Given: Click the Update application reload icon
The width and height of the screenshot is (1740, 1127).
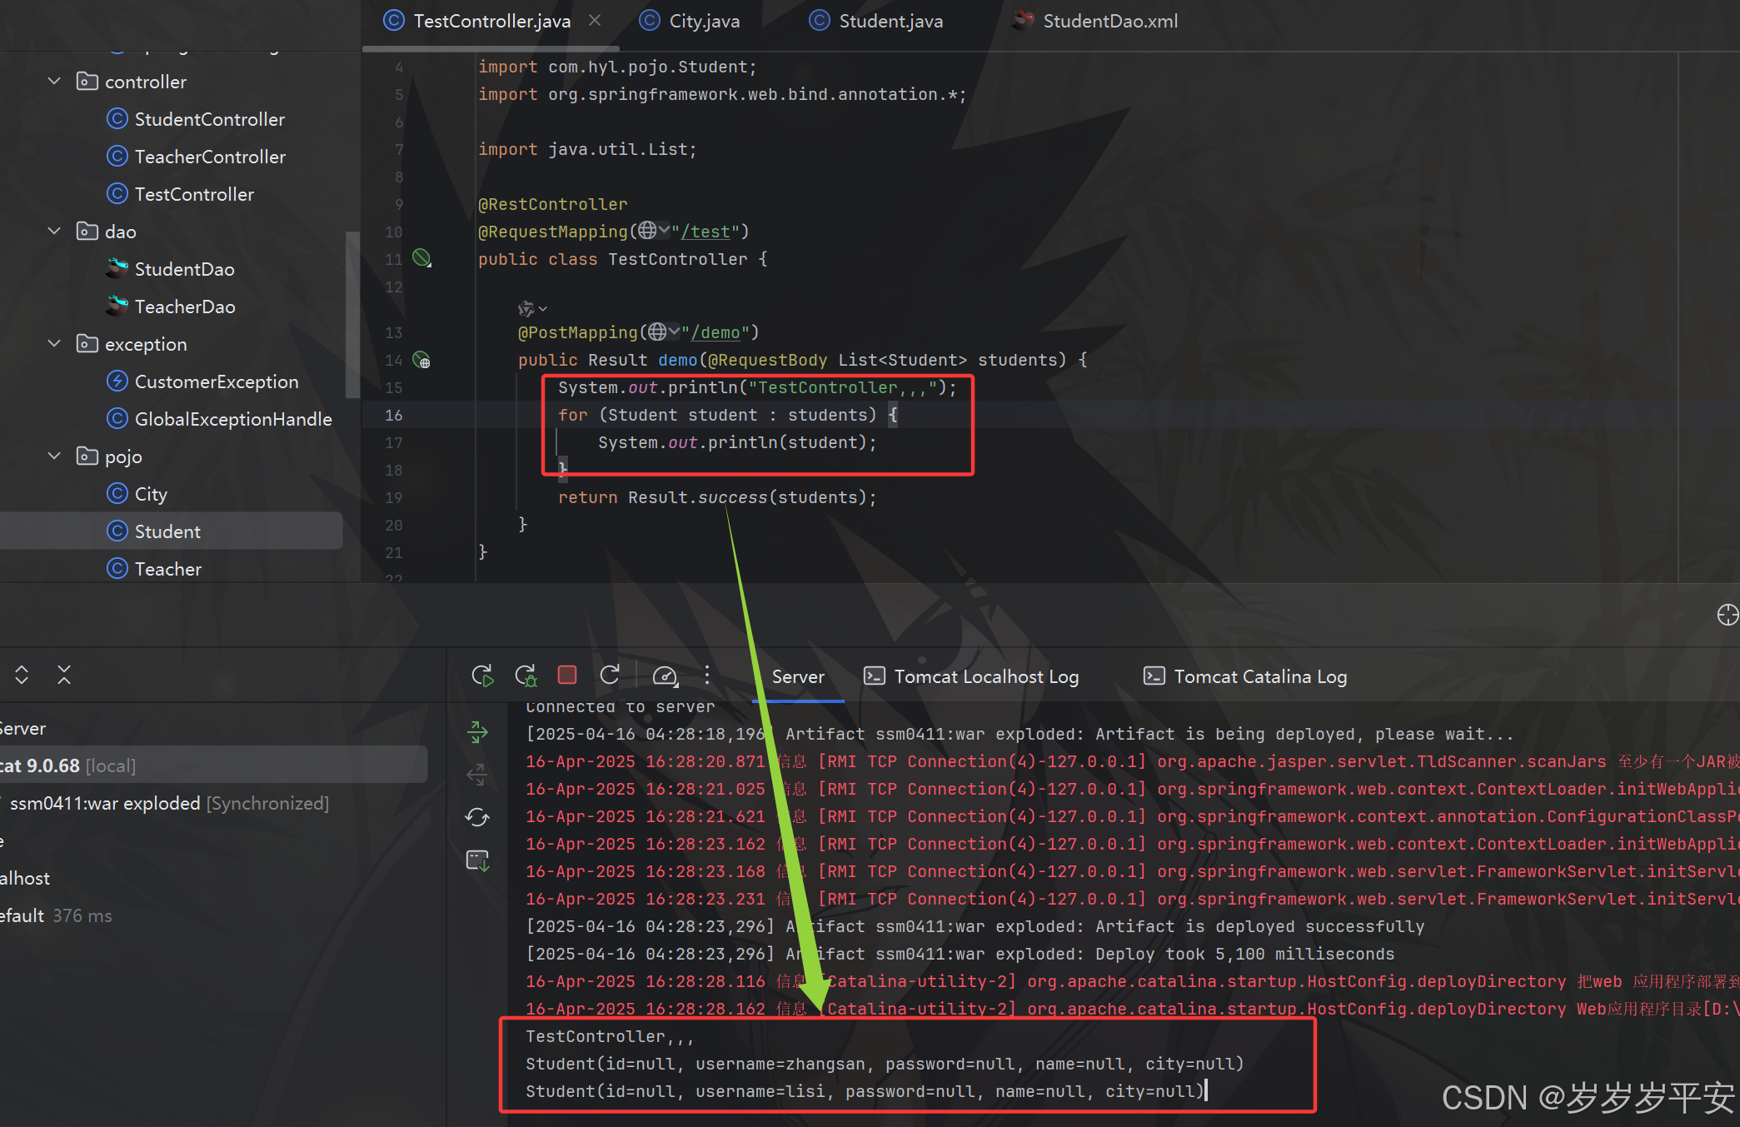Looking at the screenshot, I should pos(610,676).
